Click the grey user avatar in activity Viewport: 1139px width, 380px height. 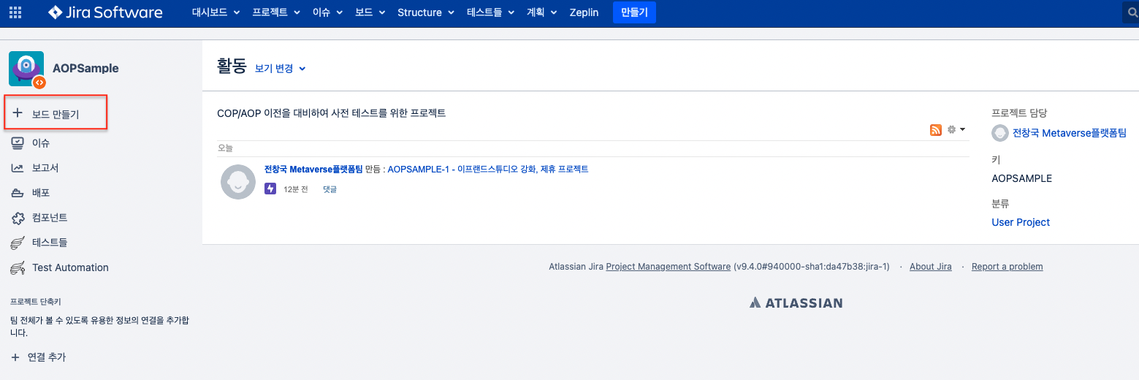[x=238, y=182]
